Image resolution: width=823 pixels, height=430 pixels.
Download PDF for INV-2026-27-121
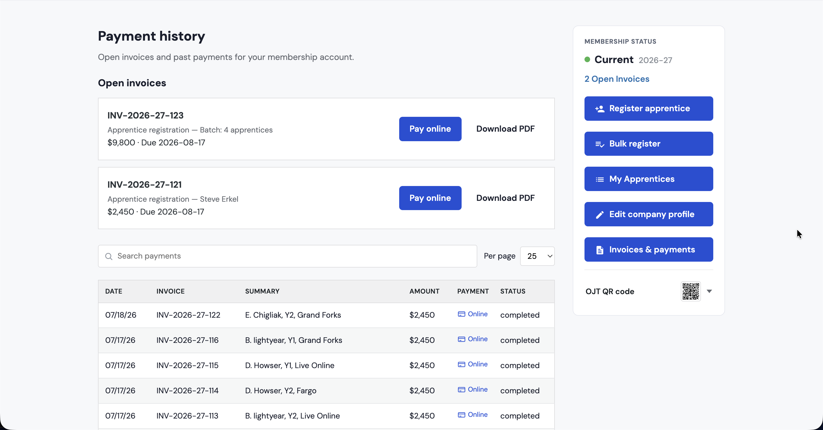[505, 198]
